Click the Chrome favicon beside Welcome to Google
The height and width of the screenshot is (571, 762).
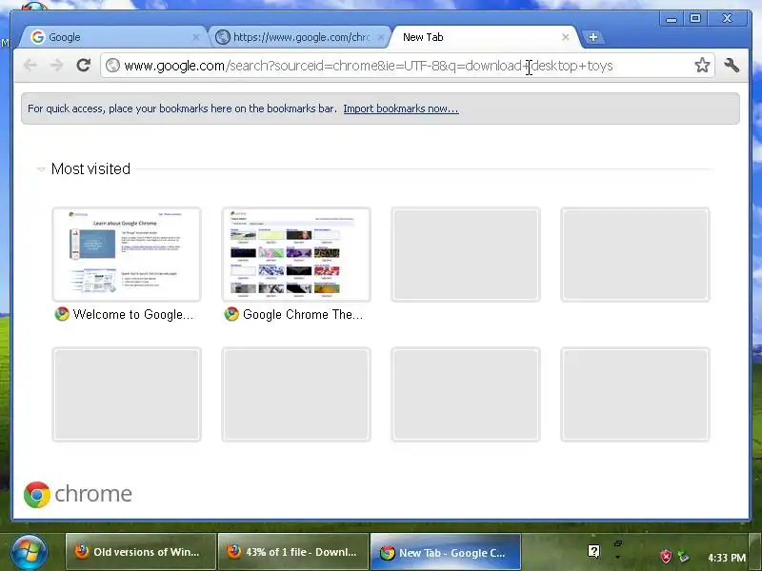click(x=62, y=314)
